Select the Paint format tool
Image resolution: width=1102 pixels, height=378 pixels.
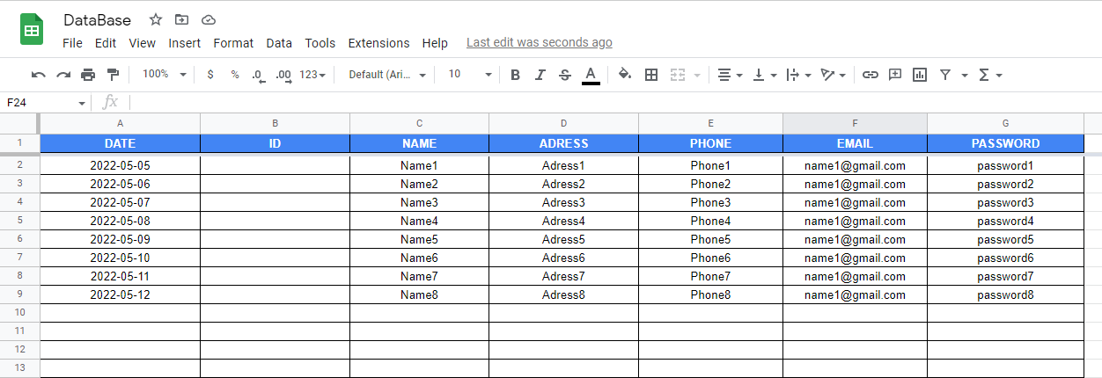point(113,75)
